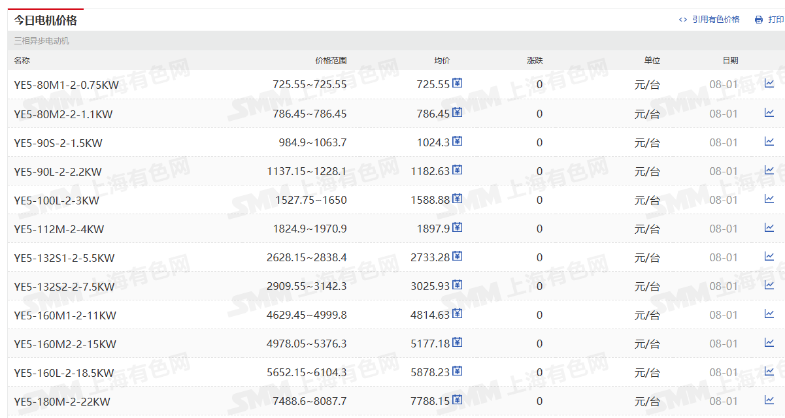Viewport: 785px width, 418px height.
Task: Open price chart for YE5-100L-2-3KW
Action: click(769, 199)
